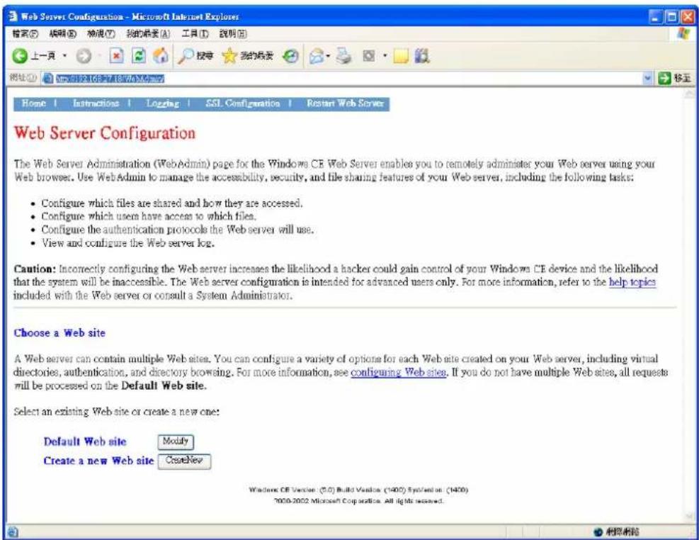
Task: Click the Modify button for Default Web site
Action: click(x=176, y=441)
